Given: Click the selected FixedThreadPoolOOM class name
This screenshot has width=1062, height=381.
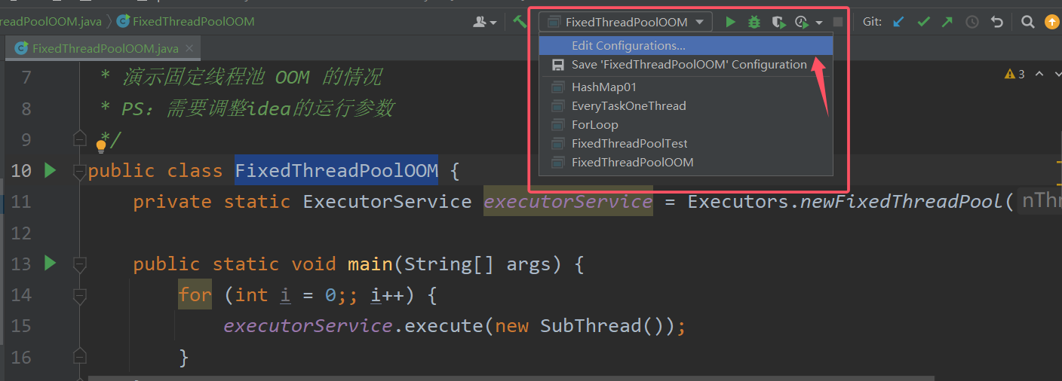Looking at the screenshot, I should (336, 171).
